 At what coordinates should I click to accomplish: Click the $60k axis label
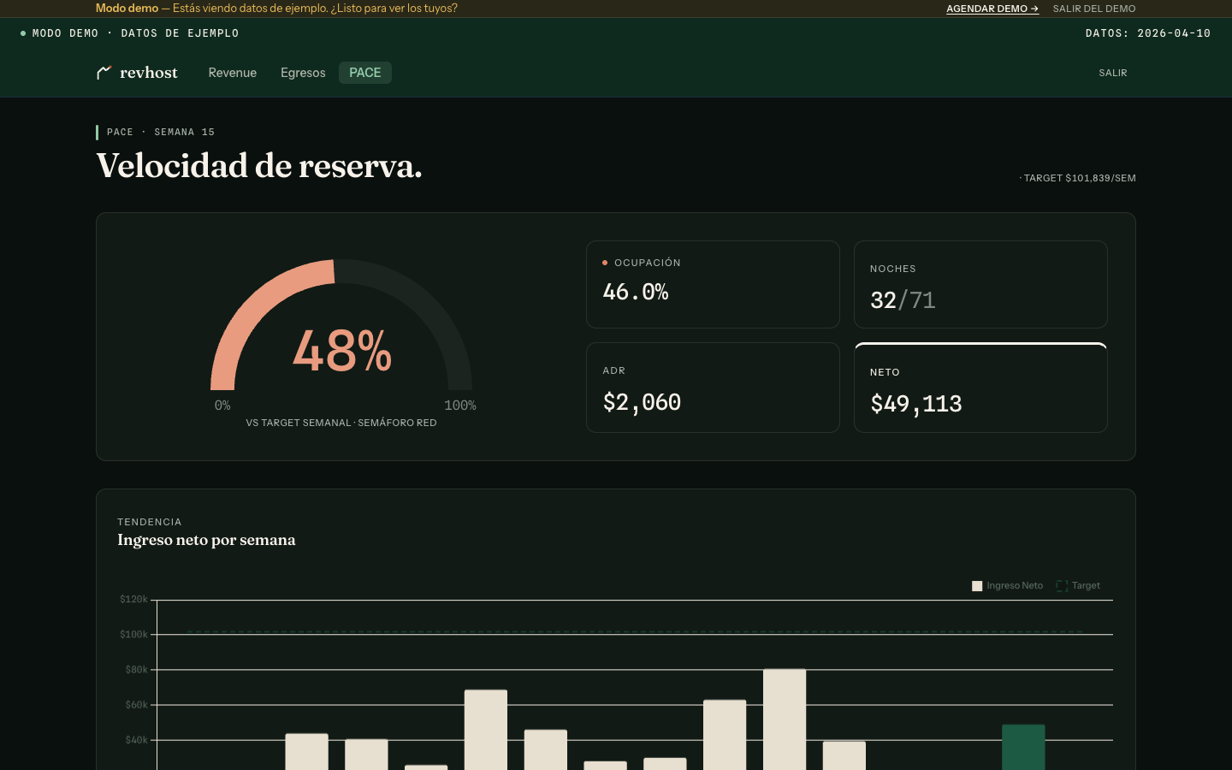click(x=137, y=705)
